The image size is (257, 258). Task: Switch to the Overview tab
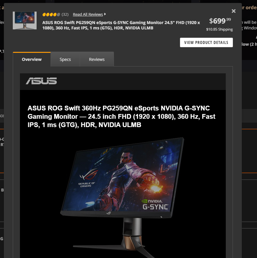32,59
